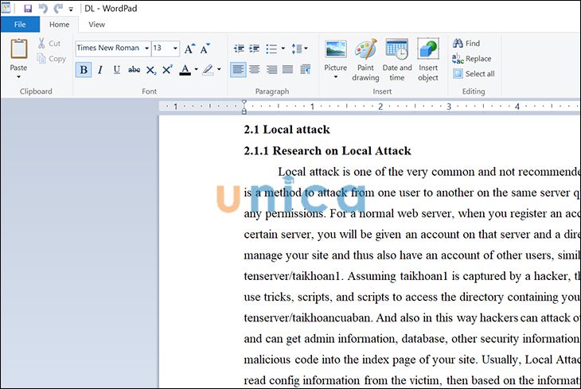The width and height of the screenshot is (581, 389).
Task: Decrease the paragraph indent
Action: [239, 49]
